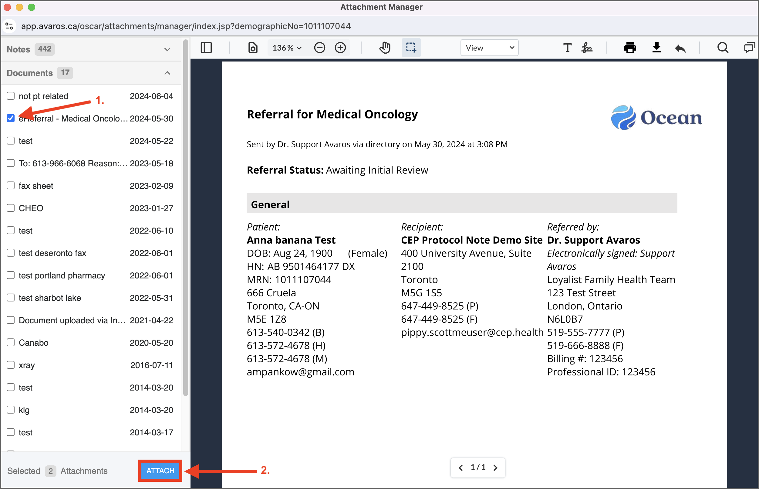The height and width of the screenshot is (489, 759).
Task: Choose the add text T tool
Action: pyautogui.click(x=567, y=48)
